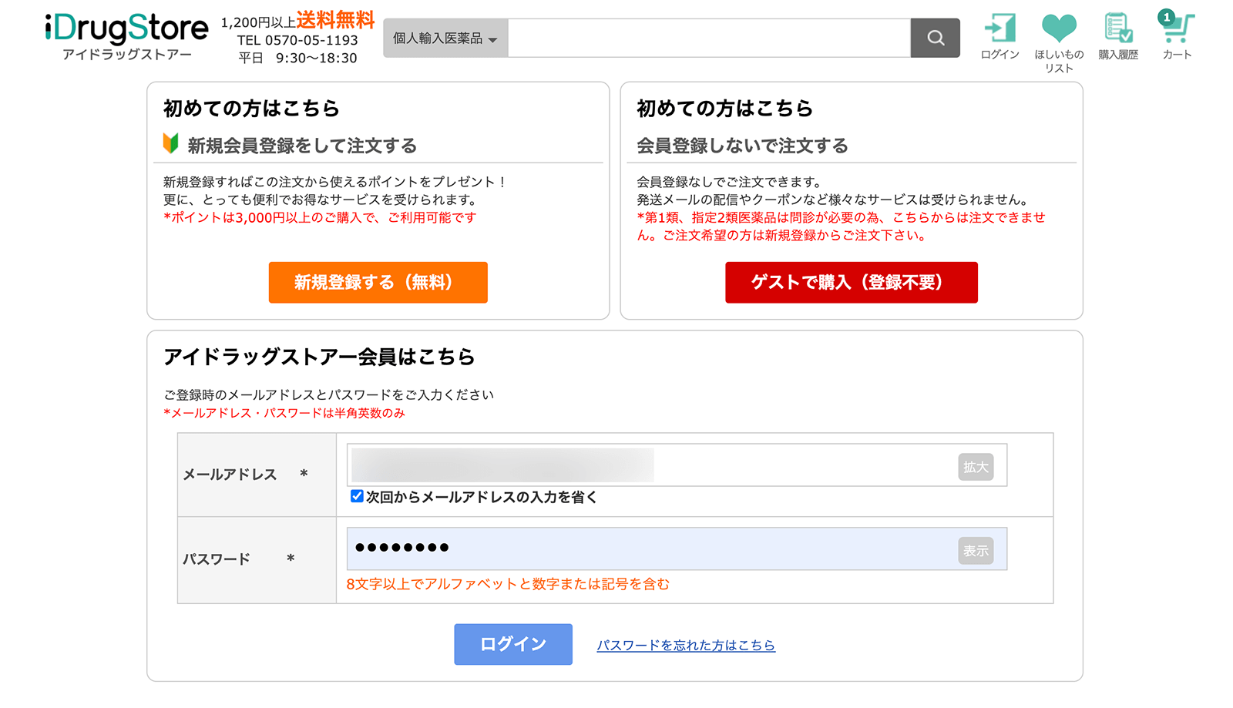Open the ほしいものリスト heart icon
Screen dimensions: 1233x708
pos(1059,42)
